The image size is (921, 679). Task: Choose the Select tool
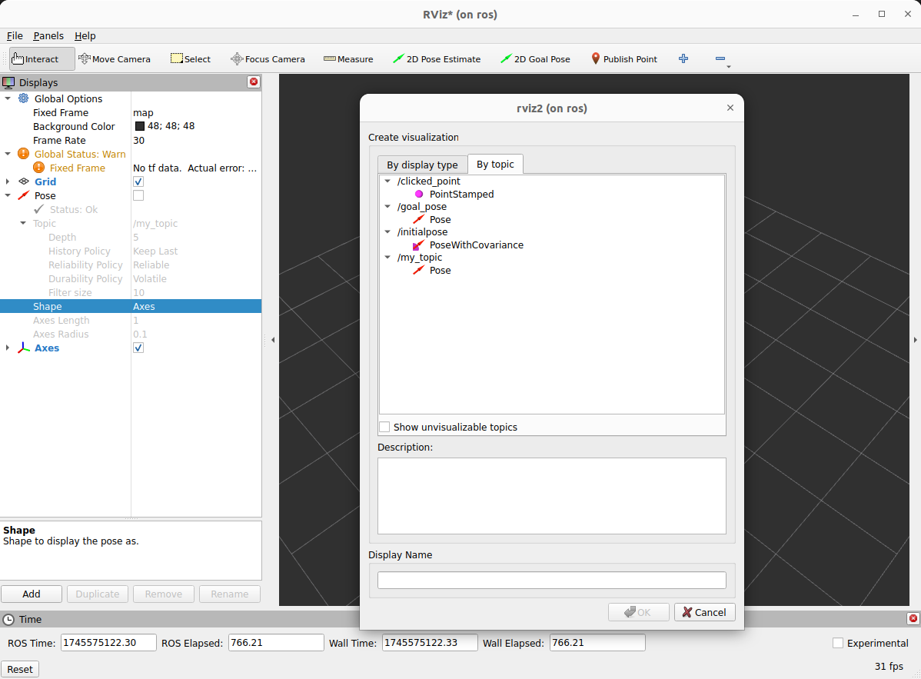191,58
